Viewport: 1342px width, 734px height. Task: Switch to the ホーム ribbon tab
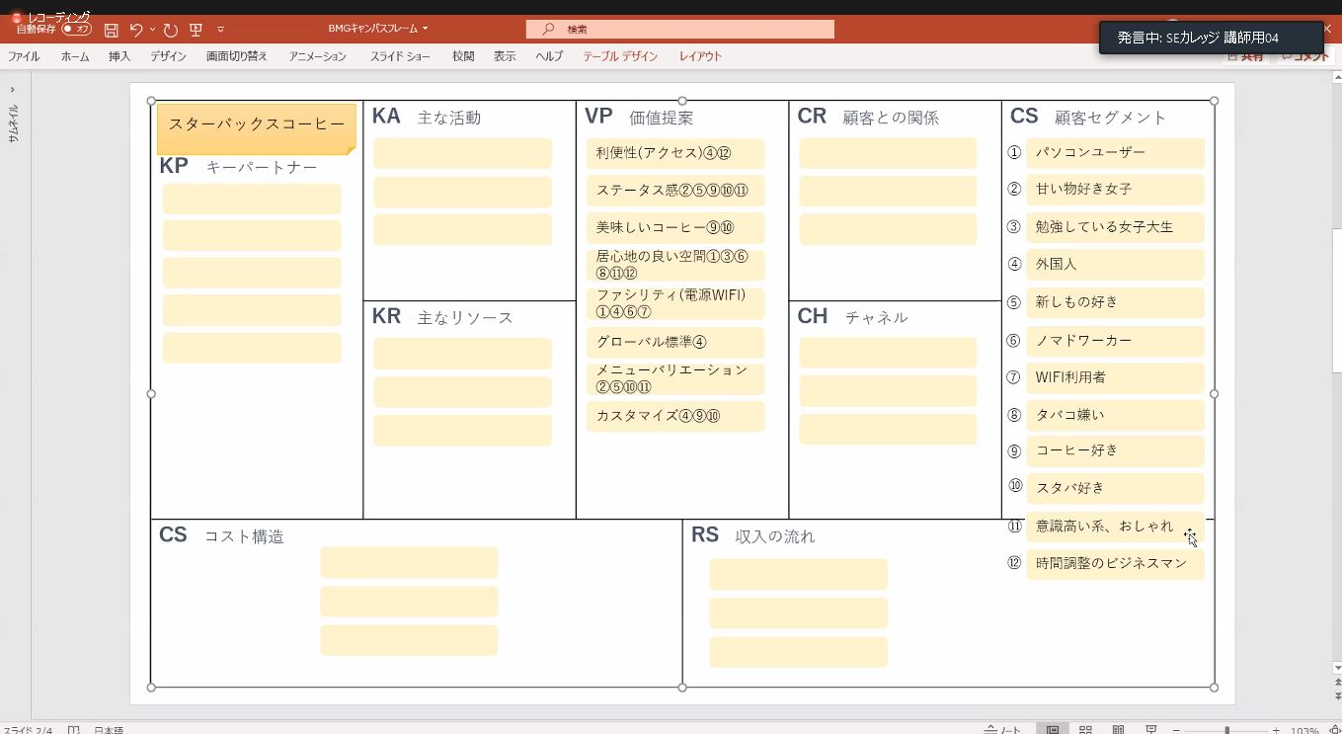click(75, 56)
